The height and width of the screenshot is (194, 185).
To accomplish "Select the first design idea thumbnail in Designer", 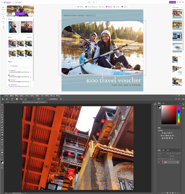I will 177,14.
